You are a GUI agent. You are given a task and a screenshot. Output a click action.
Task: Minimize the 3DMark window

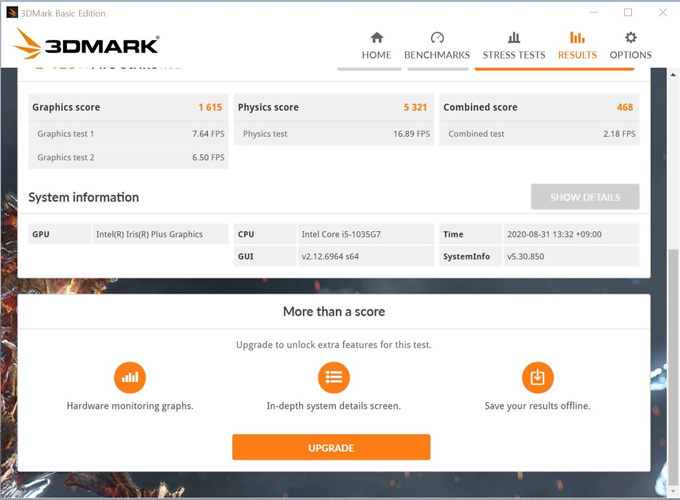click(x=594, y=12)
